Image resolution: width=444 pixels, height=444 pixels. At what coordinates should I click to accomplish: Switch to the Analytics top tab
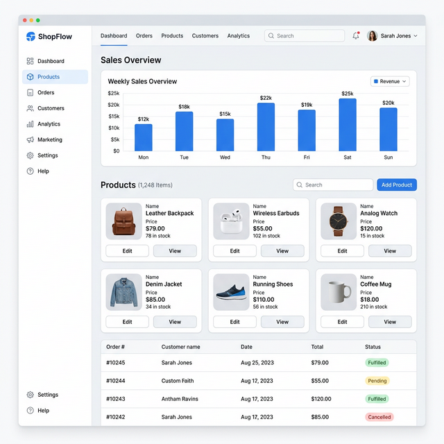(x=238, y=36)
